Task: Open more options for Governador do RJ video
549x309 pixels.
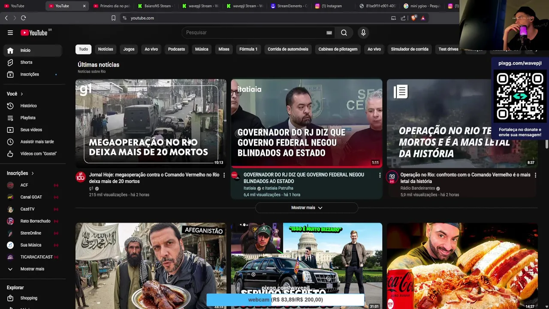Action: pyautogui.click(x=380, y=175)
